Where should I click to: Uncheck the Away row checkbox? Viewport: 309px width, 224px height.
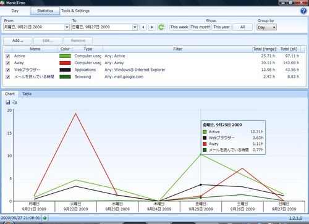point(8,63)
